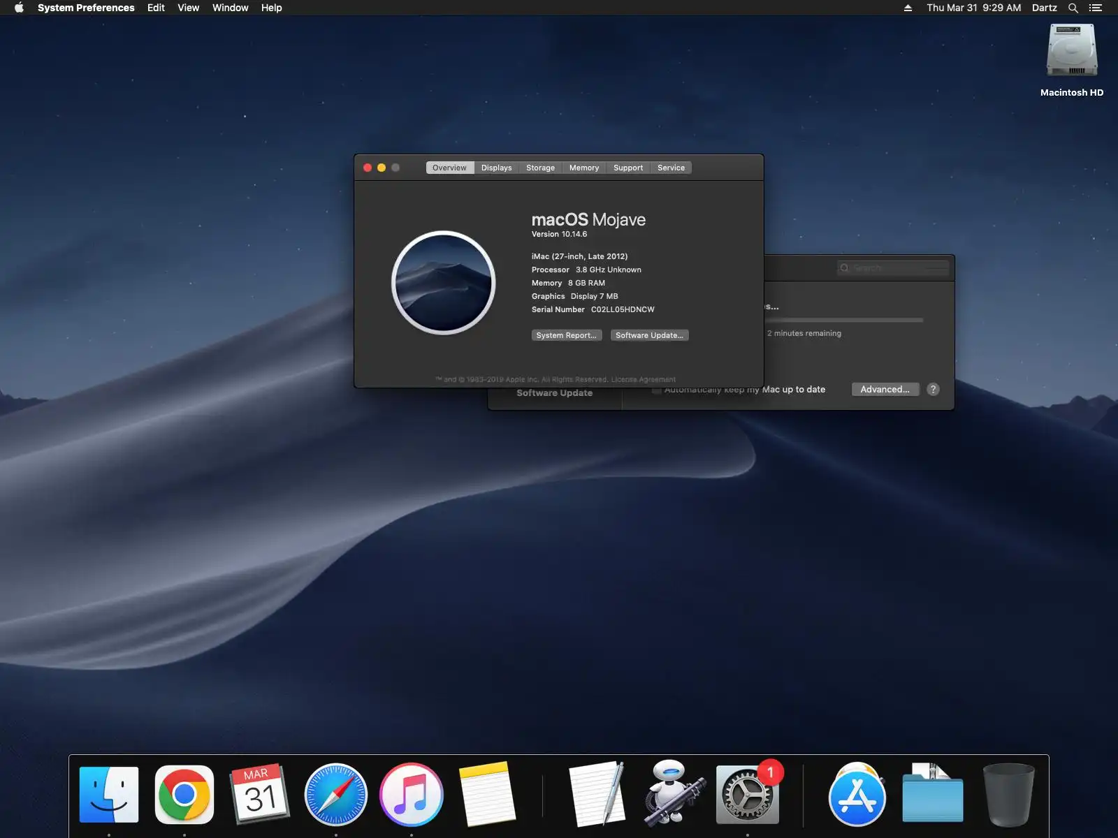Viewport: 1118px width, 838px height.
Task: Open the Notes app in the Dock
Action: [487, 794]
